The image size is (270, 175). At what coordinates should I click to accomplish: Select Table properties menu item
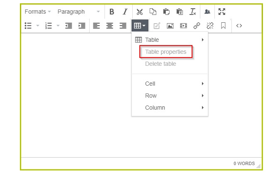point(170,52)
